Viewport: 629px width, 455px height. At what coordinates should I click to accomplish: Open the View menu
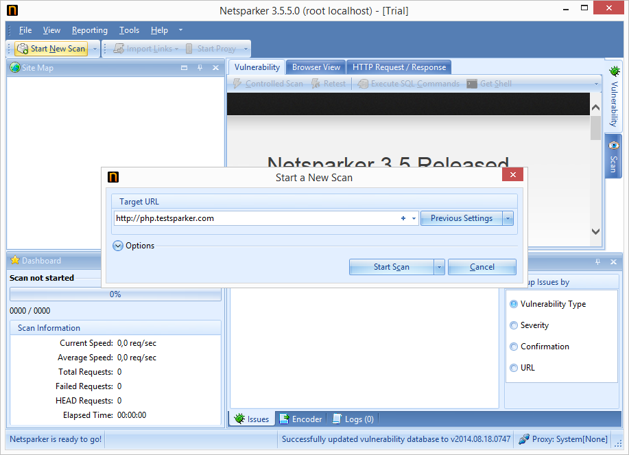click(51, 30)
